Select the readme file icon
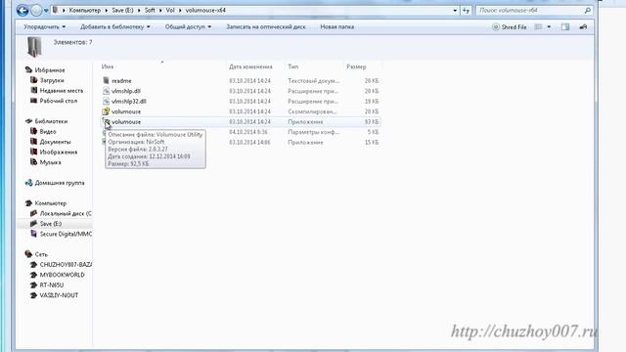The width and height of the screenshot is (626, 352). click(x=106, y=80)
